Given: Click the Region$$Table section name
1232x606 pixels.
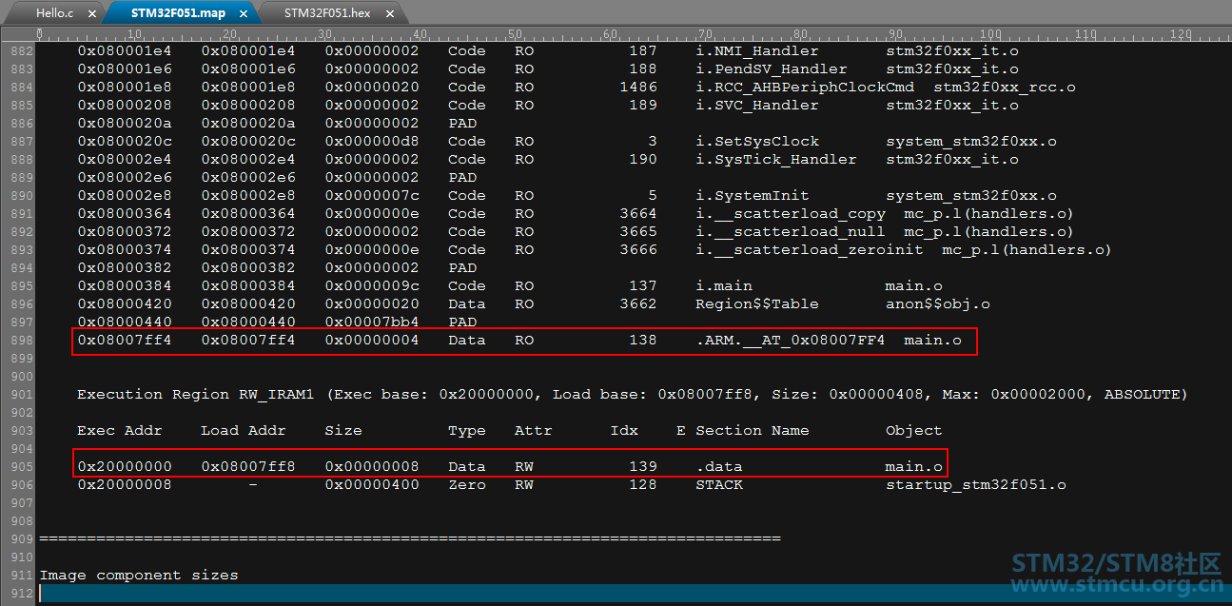Looking at the screenshot, I should pyautogui.click(x=757, y=304).
